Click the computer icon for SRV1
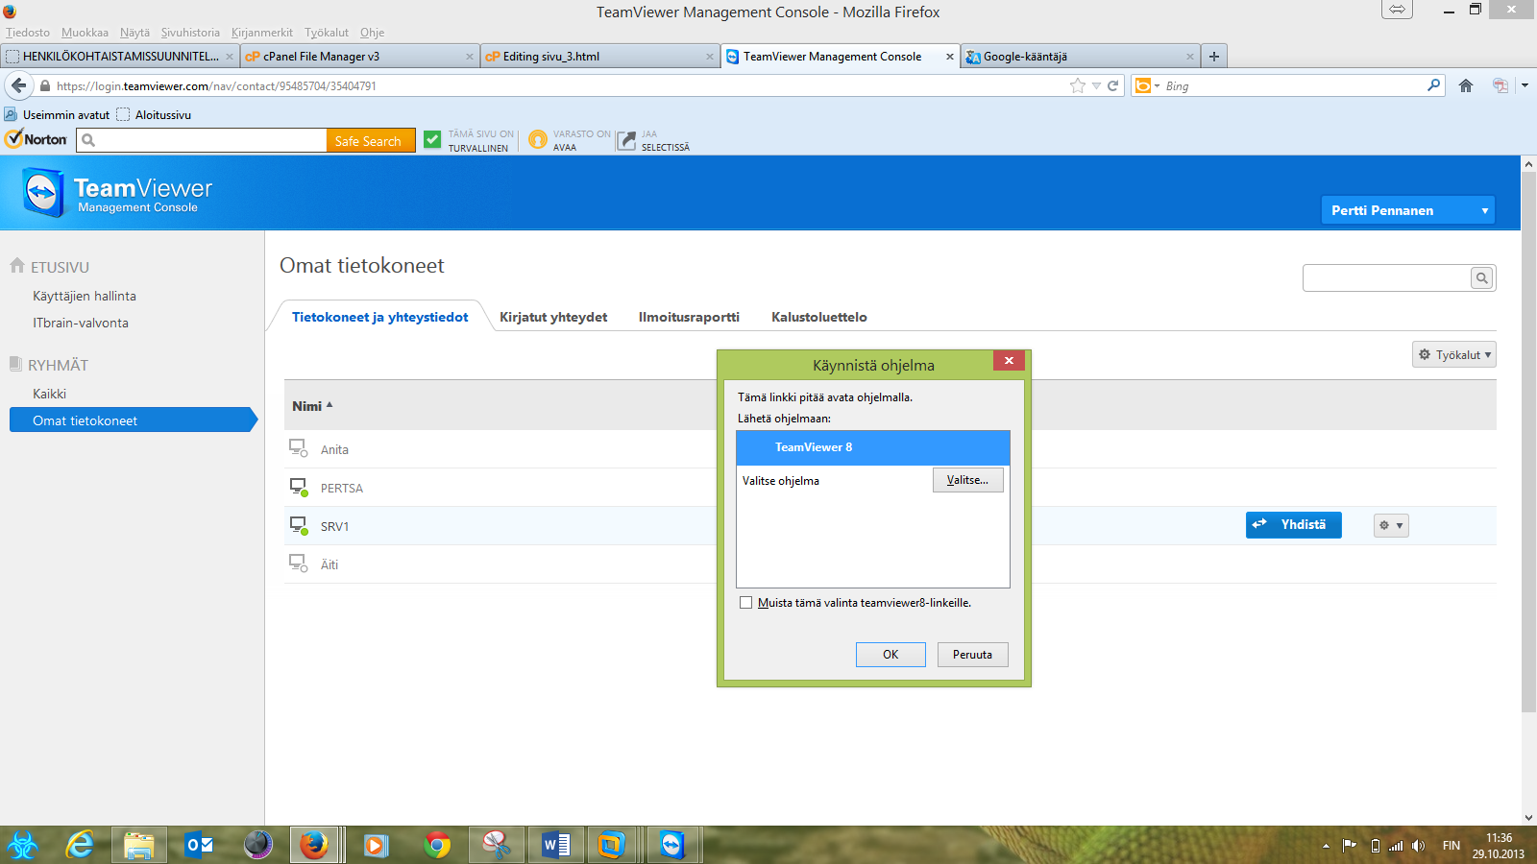Image resolution: width=1537 pixels, height=864 pixels. pos(299,525)
